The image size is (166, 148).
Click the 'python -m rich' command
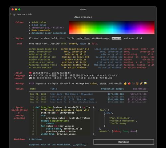(x=22, y=15)
